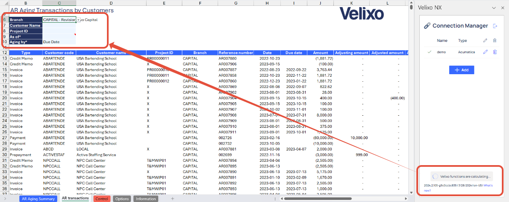Open the Velixo NX pane options chevron
The image size is (509, 202).
(x=494, y=8)
